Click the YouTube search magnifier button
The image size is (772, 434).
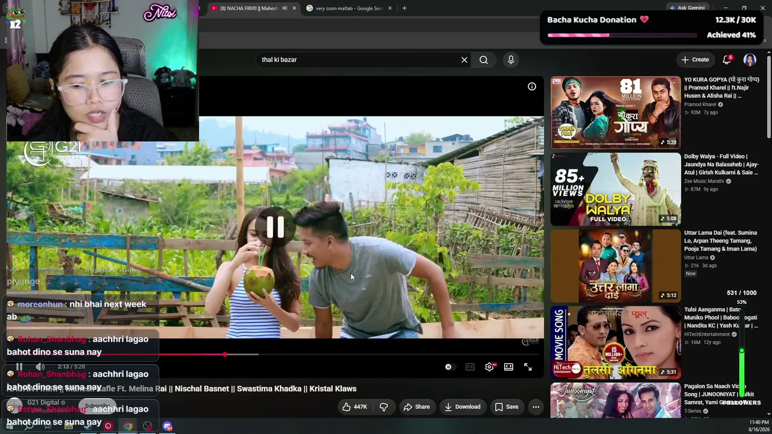tap(484, 60)
